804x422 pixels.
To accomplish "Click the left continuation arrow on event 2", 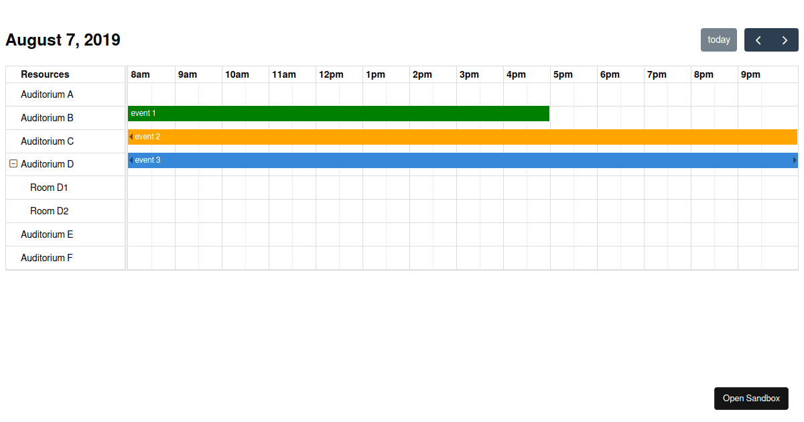I will tap(130, 137).
